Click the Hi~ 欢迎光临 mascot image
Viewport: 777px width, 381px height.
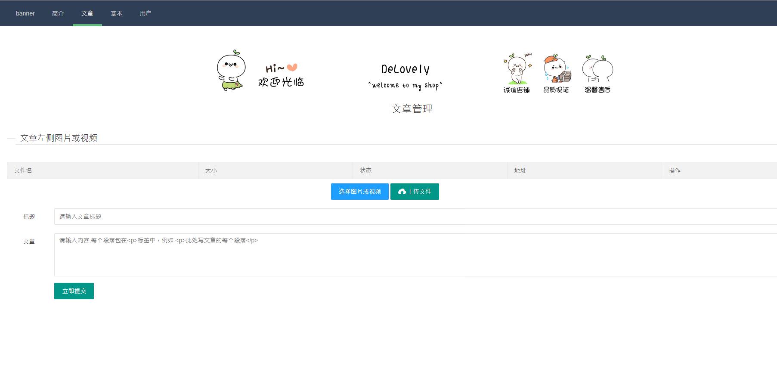coord(261,71)
